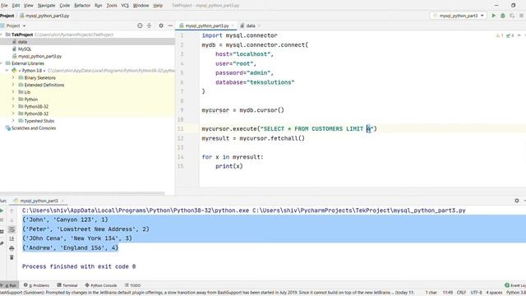Click 4 spaces indent in status bar
The image size is (526, 296).
point(494,293)
